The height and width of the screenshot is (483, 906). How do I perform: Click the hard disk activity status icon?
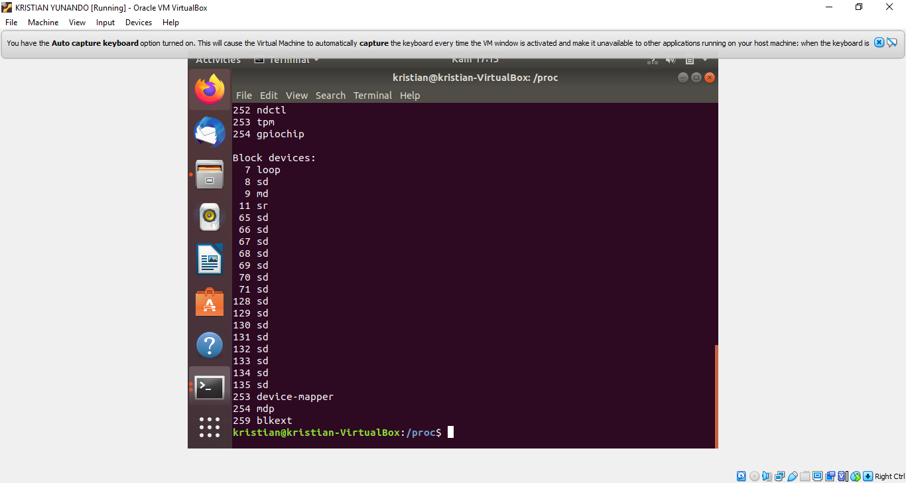pyautogui.click(x=741, y=476)
